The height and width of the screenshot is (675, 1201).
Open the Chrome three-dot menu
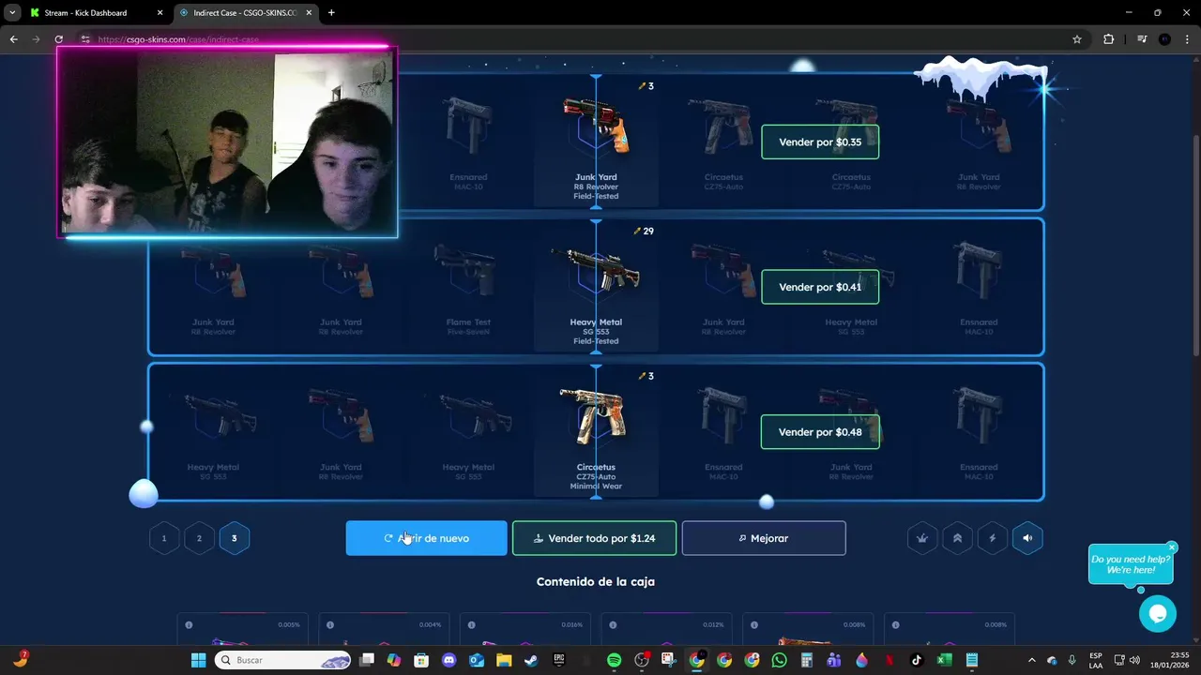[1187, 39]
